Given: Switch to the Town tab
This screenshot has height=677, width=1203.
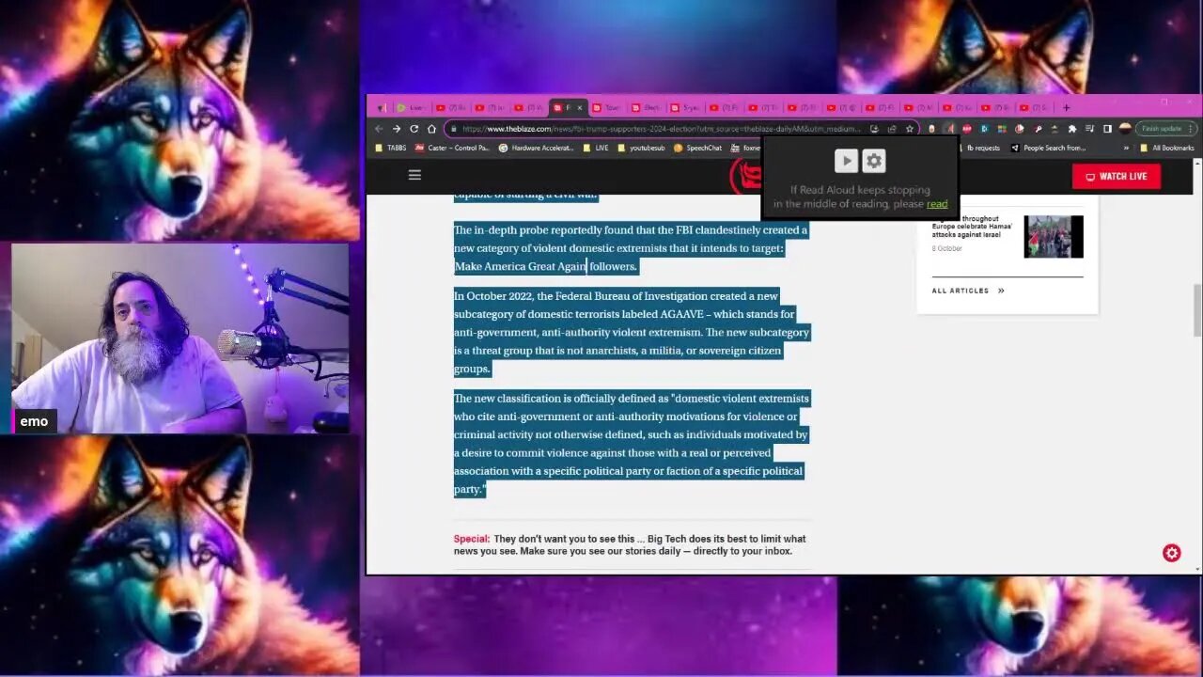Looking at the screenshot, I should 607,107.
